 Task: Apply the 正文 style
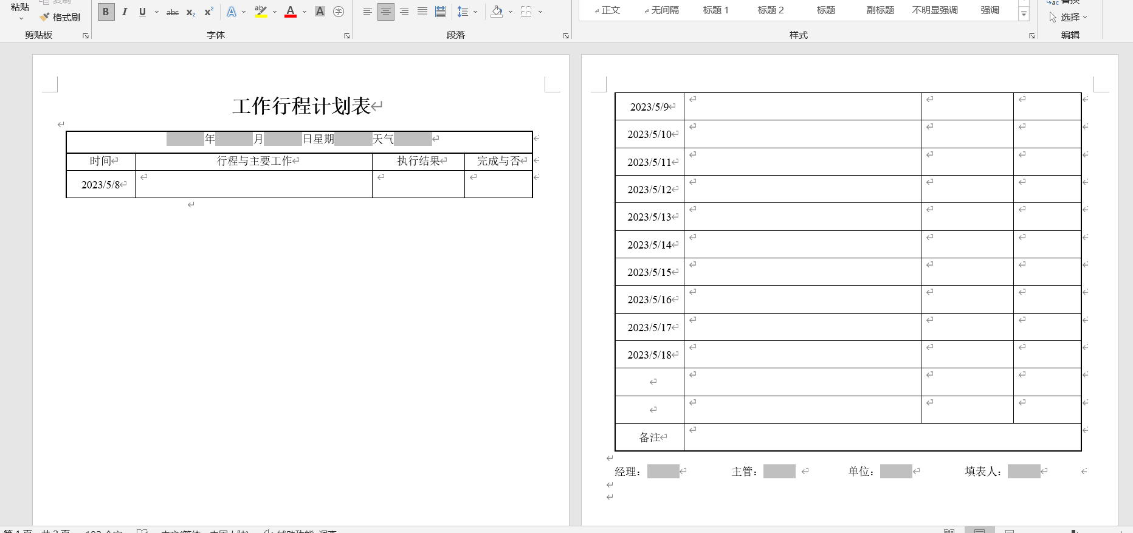(x=607, y=10)
